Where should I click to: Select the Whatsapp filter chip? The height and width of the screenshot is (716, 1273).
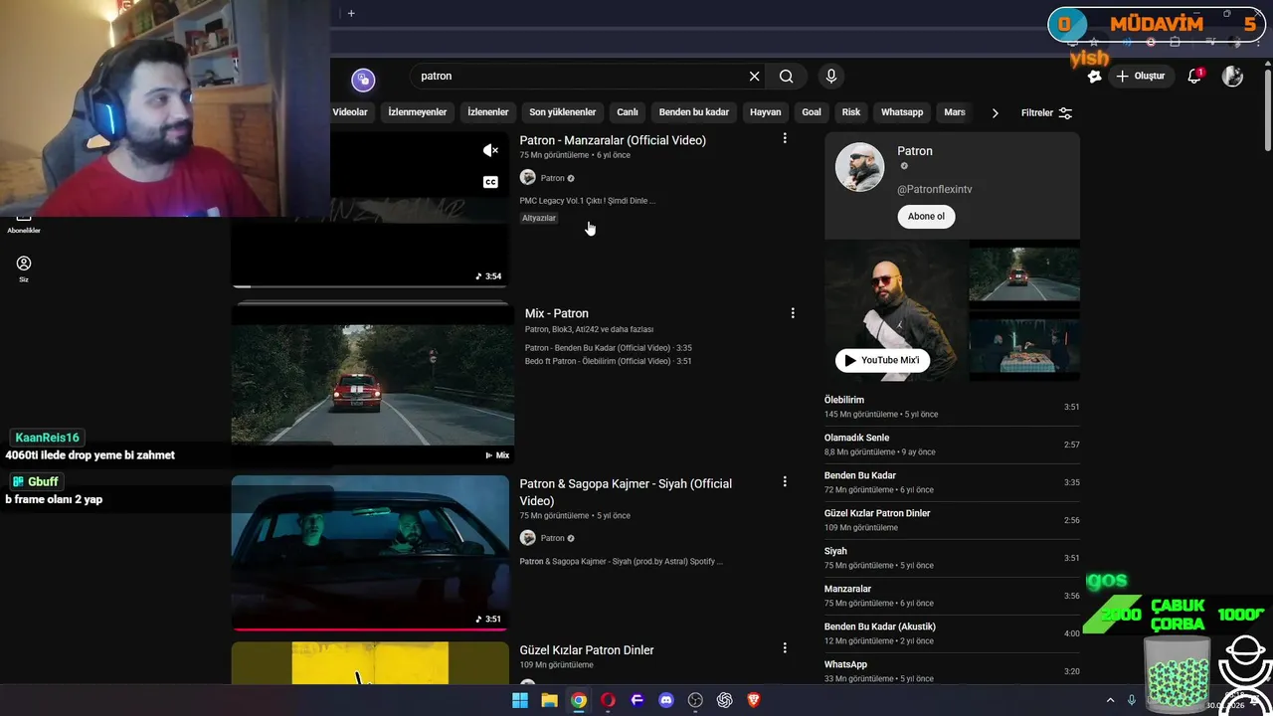[902, 112]
